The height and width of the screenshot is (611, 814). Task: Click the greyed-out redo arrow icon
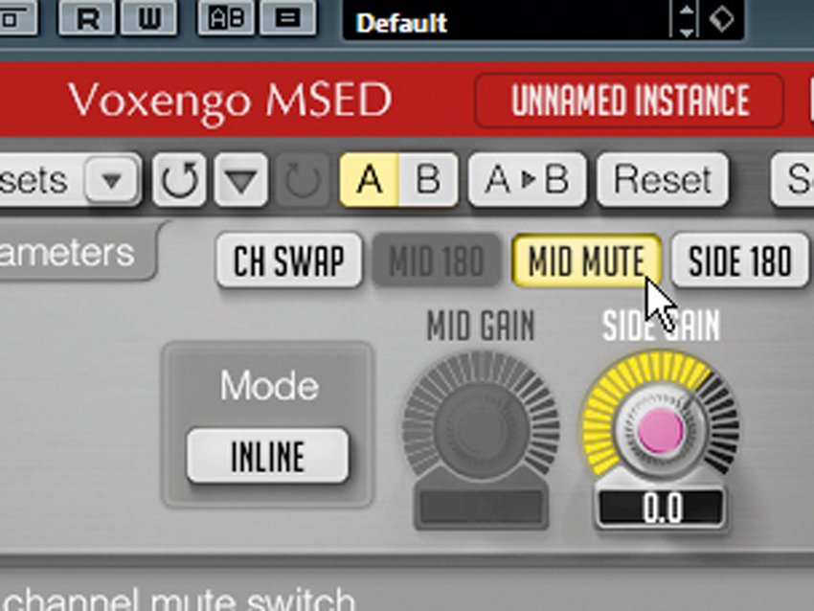(303, 180)
